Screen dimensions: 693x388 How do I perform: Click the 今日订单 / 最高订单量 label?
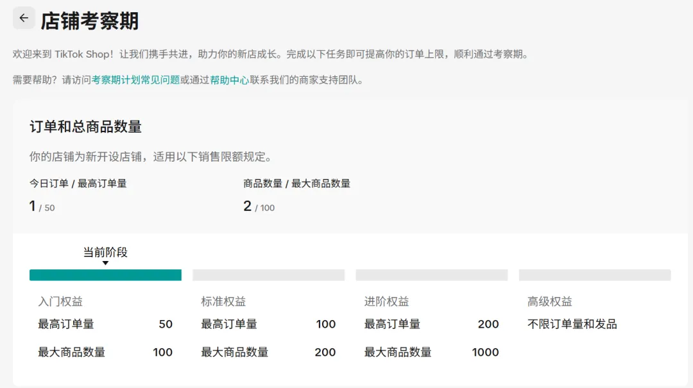coord(78,183)
